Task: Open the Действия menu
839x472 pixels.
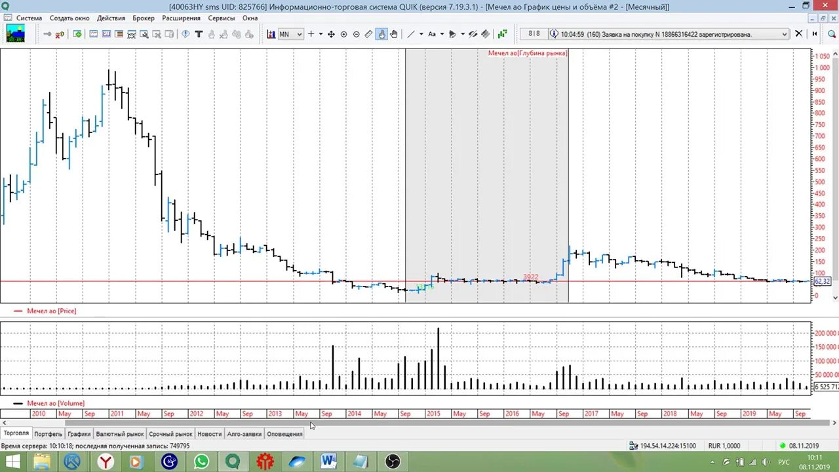Action: tap(111, 18)
